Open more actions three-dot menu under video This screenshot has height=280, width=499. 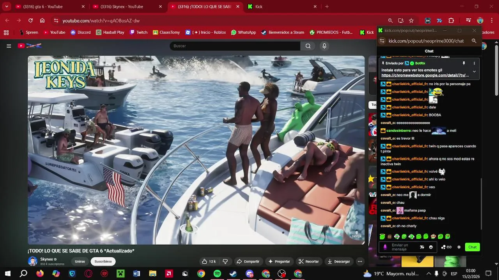360,261
